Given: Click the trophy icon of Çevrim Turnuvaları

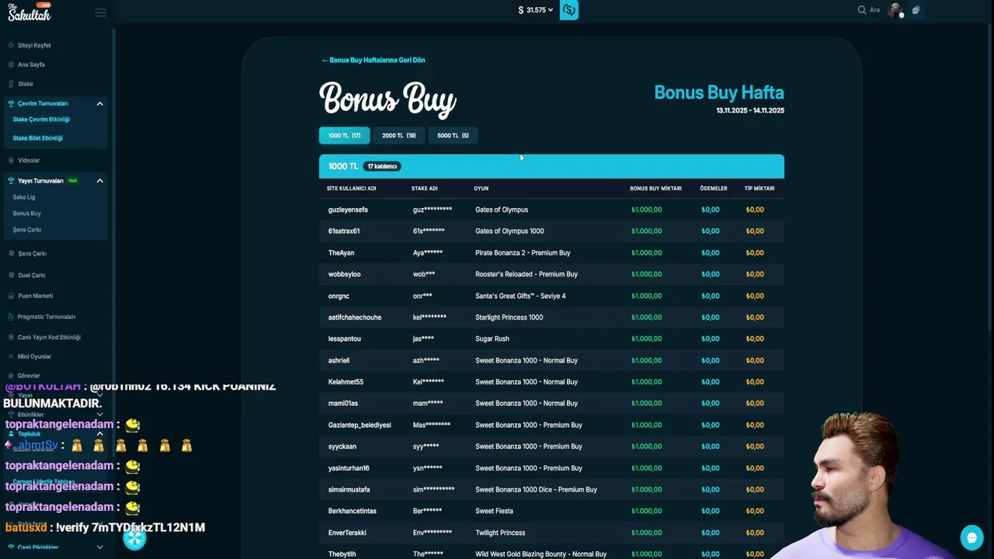Looking at the screenshot, I should point(12,103).
